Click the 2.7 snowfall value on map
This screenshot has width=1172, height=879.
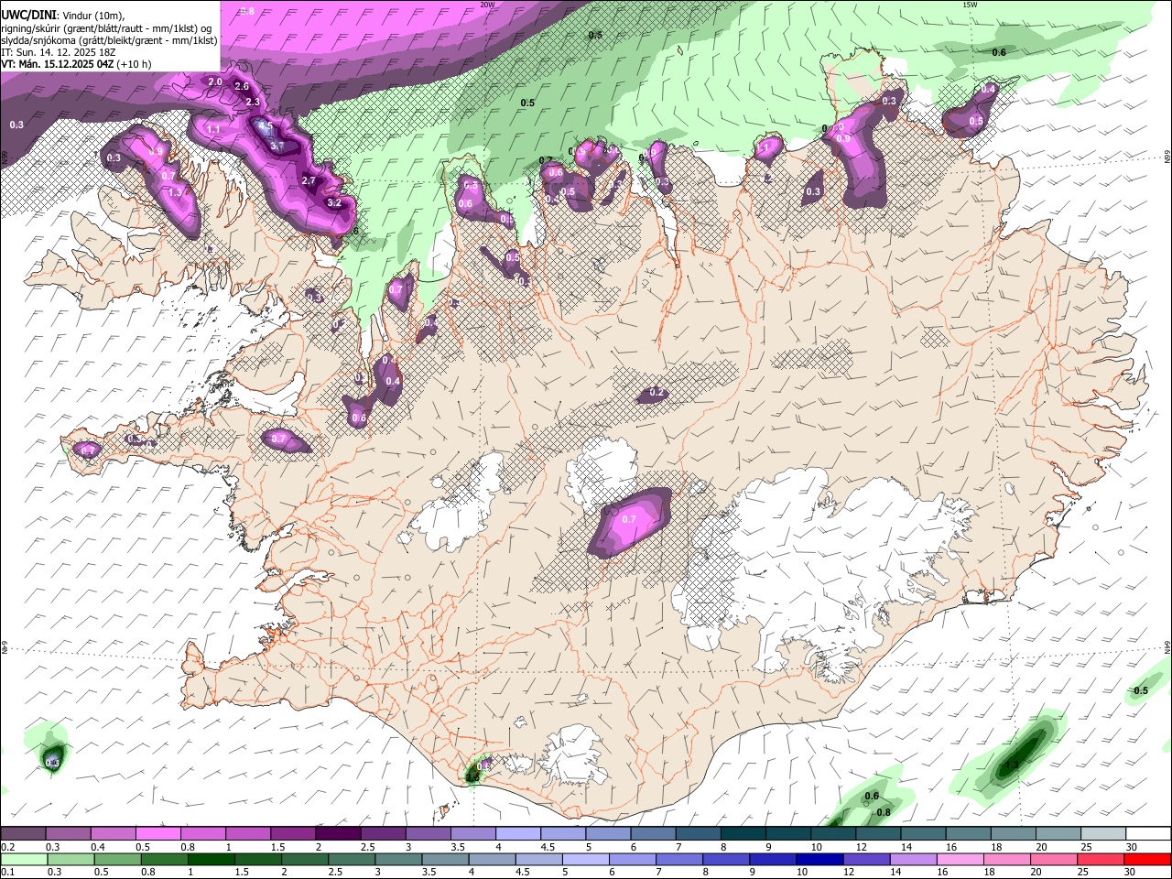pyautogui.click(x=309, y=180)
